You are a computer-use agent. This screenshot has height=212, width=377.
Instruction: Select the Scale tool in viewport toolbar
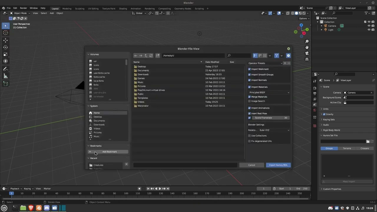[x=6, y=54]
